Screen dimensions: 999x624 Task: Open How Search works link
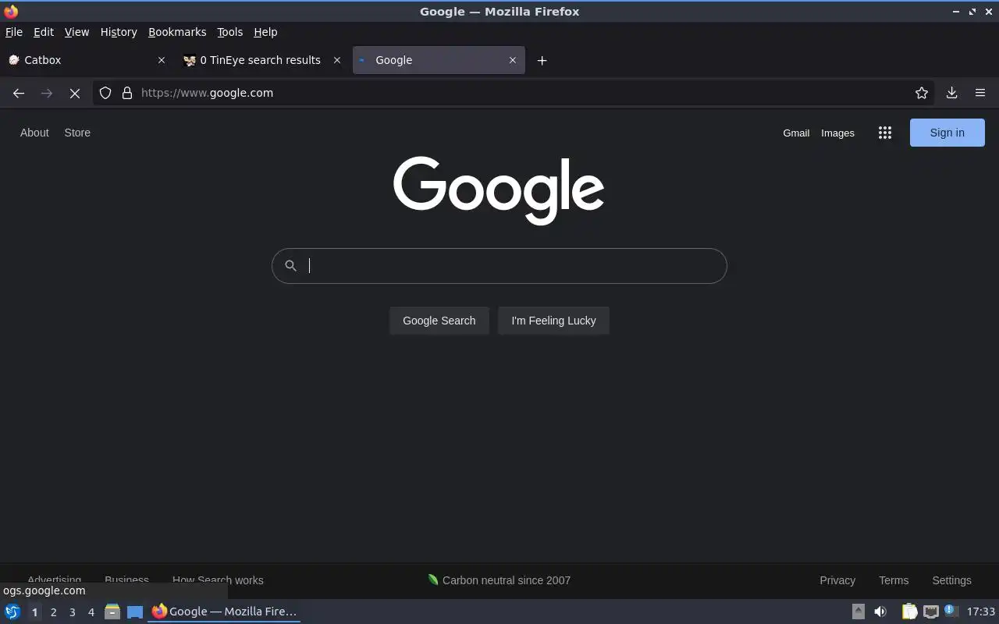point(218,580)
